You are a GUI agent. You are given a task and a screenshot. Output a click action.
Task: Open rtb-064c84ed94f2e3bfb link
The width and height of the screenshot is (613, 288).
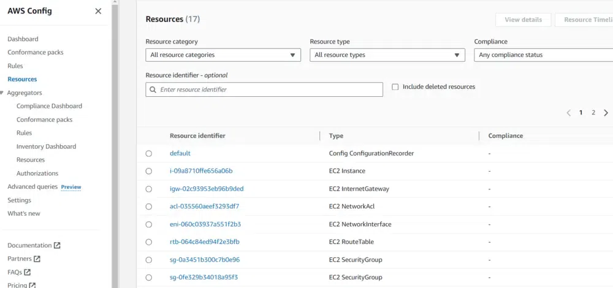click(x=205, y=242)
